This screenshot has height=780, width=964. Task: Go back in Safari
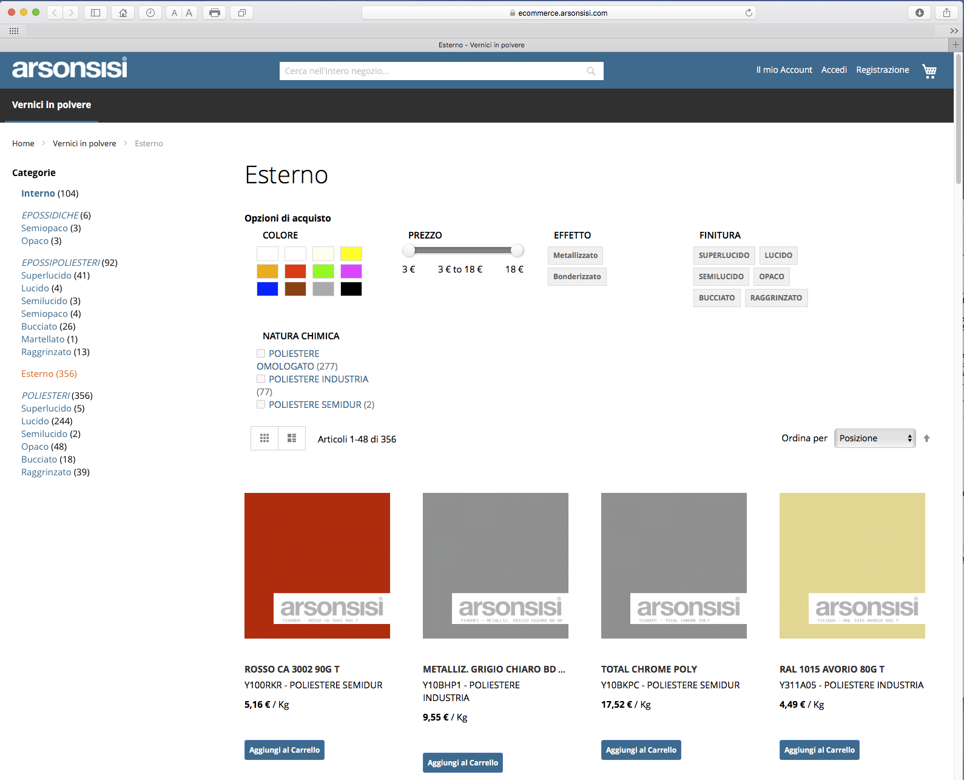click(x=55, y=13)
